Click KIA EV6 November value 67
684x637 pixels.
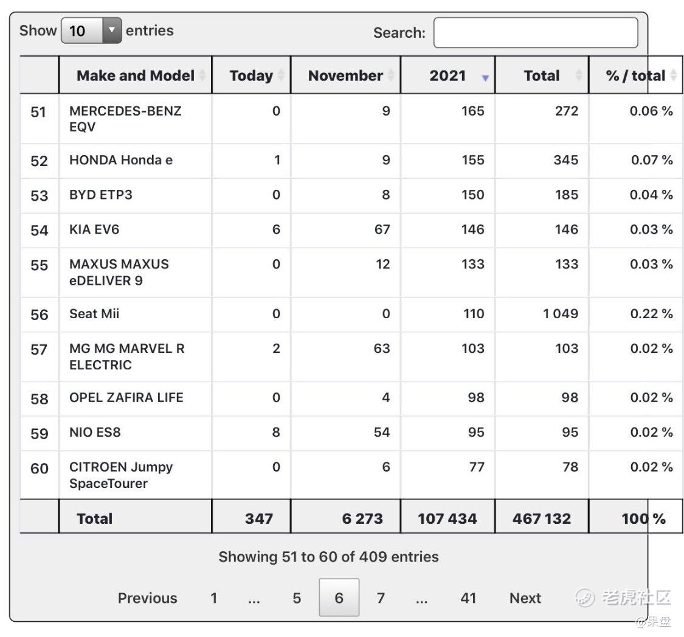382,229
